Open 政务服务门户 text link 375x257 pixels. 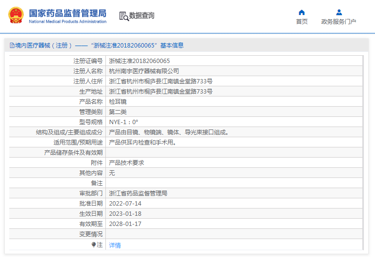tap(339, 22)
